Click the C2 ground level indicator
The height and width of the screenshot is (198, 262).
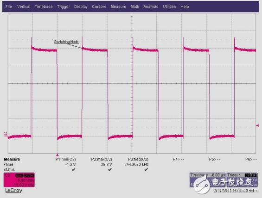pos(6,135)
